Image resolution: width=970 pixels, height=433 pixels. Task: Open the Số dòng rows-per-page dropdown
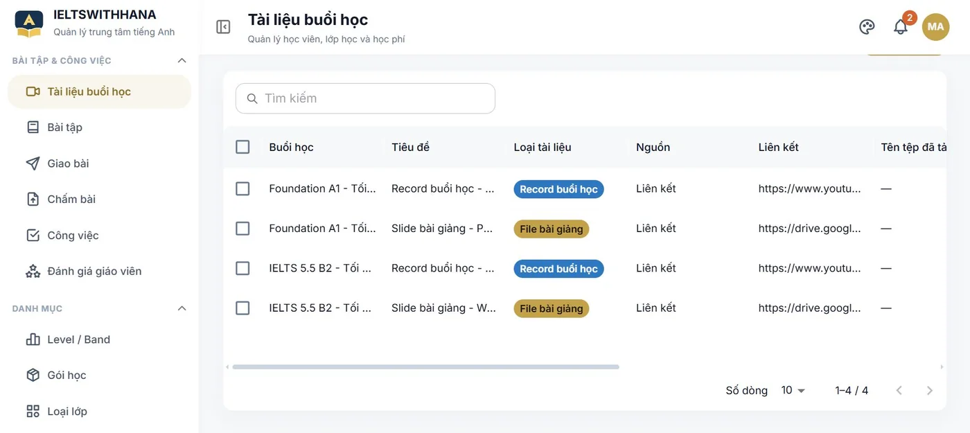tap(793, 391)
